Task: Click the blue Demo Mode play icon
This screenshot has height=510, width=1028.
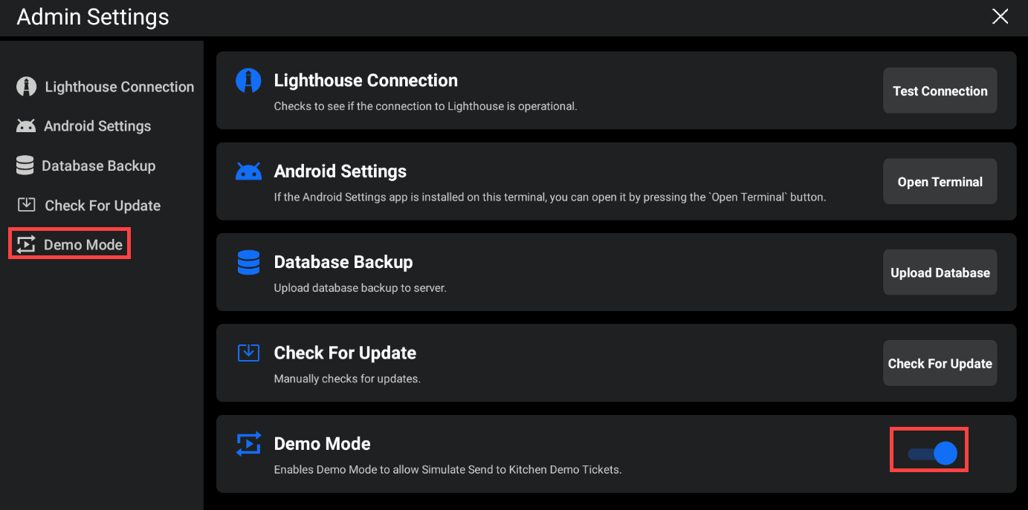Action: (248, 443)
